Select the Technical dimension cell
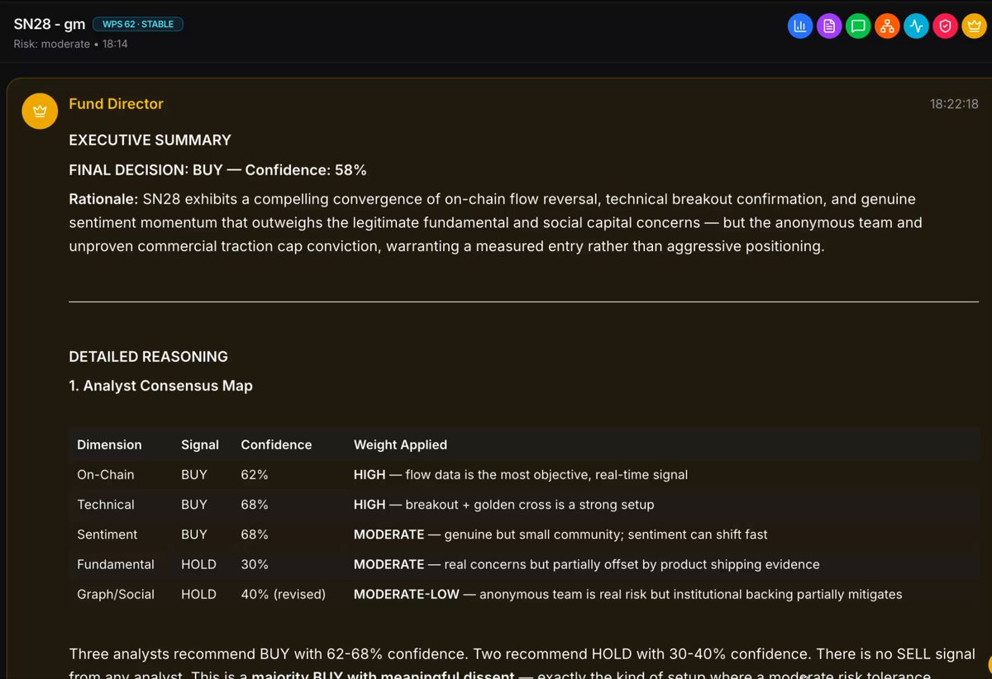The image size is (992, 679). (105, 505)
